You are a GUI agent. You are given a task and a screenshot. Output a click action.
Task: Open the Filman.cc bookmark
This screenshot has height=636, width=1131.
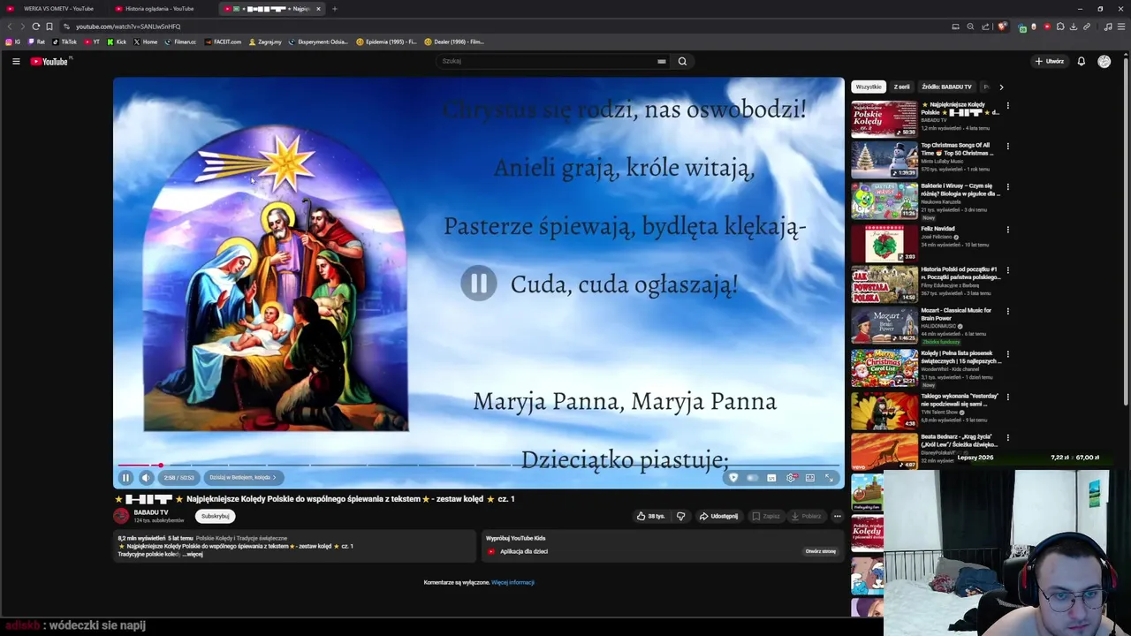(x=181, y=42)
